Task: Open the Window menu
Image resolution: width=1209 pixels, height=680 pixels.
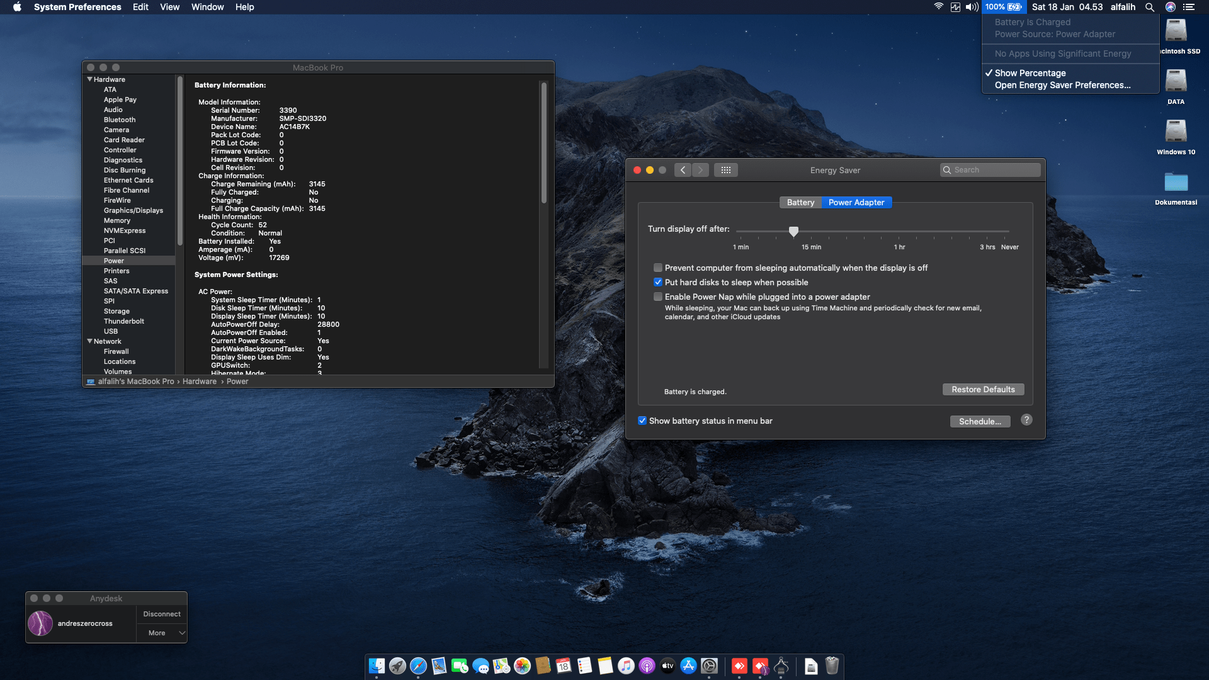Action: (x=207, y=7)
